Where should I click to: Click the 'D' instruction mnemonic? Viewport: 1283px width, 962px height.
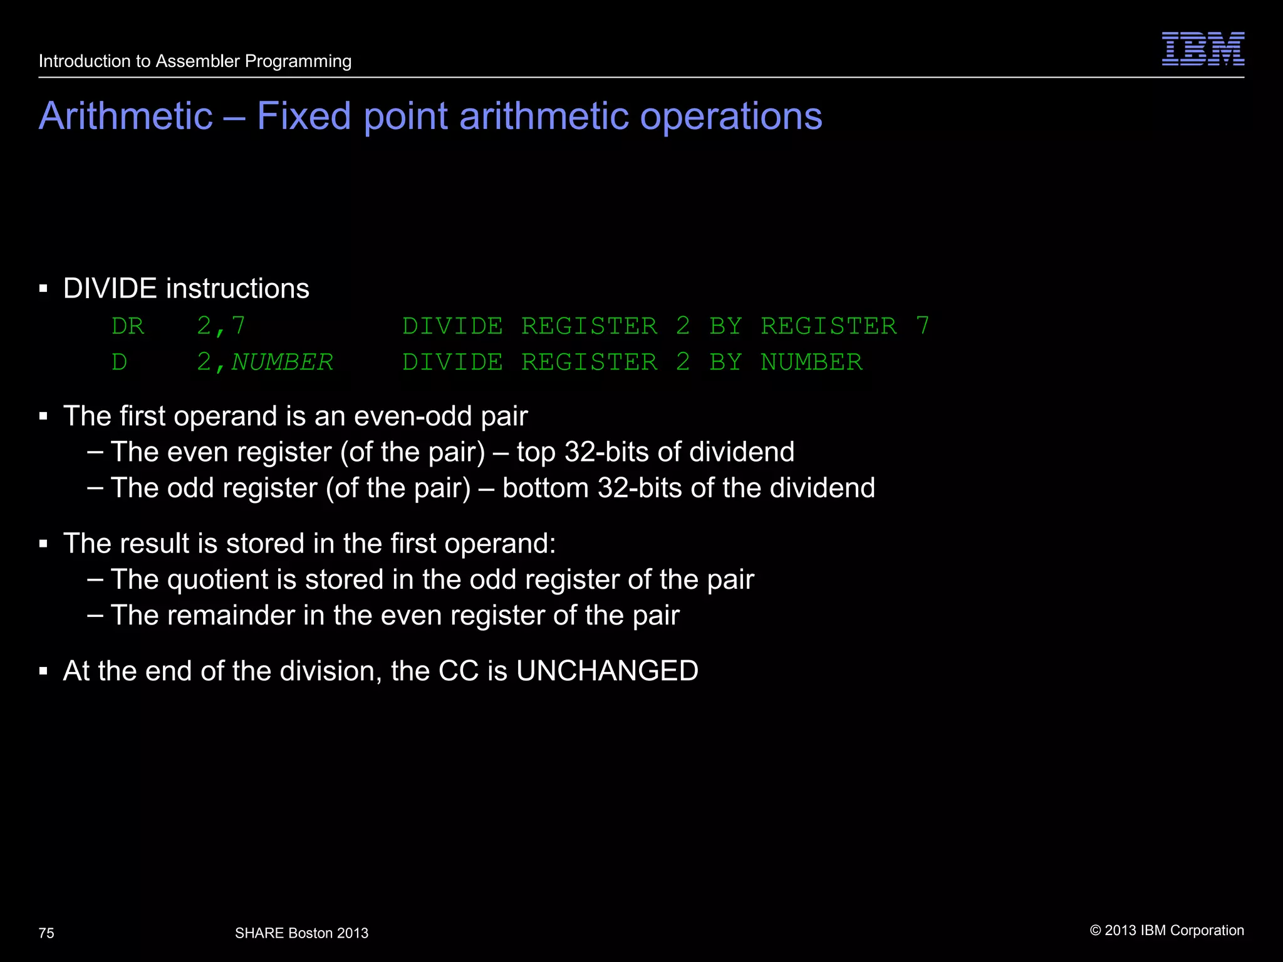(x=119, y=362)
